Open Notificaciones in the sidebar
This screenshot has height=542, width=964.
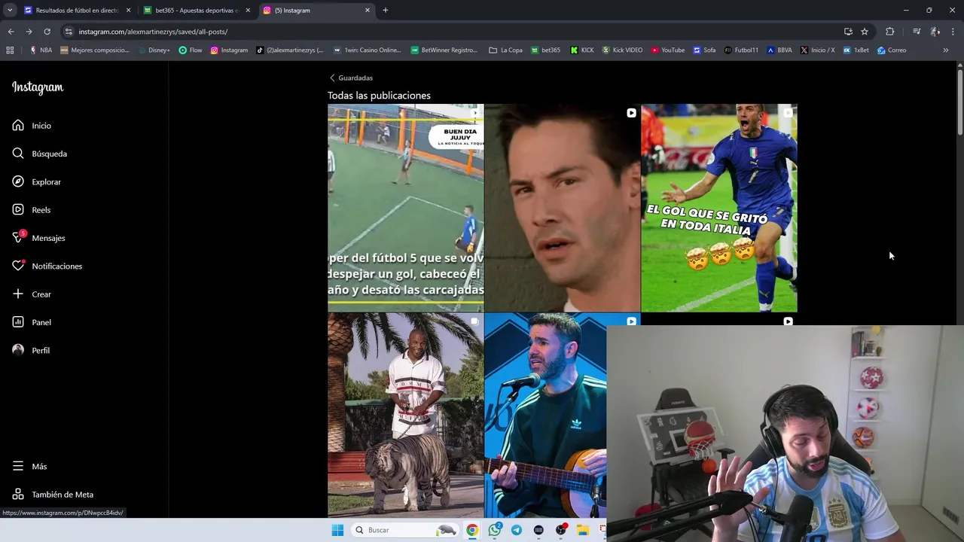tap(47, 266)
